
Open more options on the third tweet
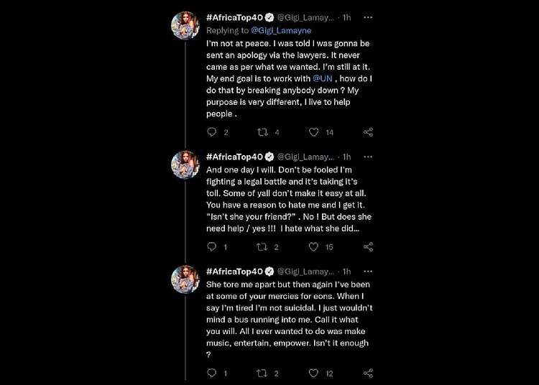tap(368, 272)
